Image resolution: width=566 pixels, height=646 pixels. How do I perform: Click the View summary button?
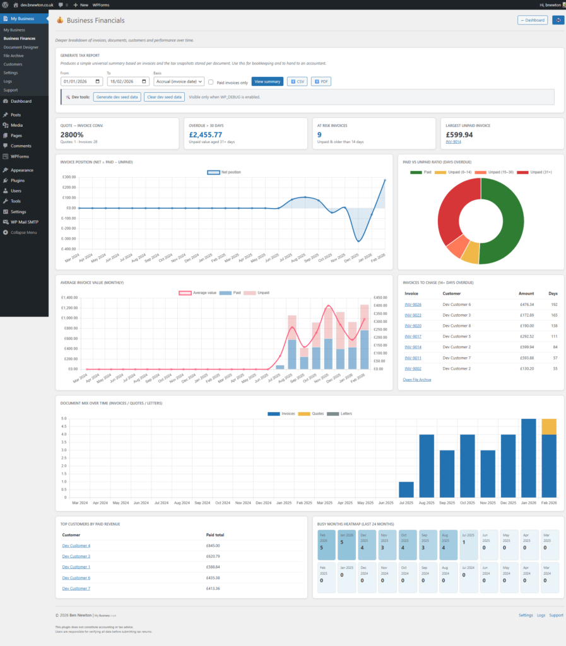[x=267, y=81]
